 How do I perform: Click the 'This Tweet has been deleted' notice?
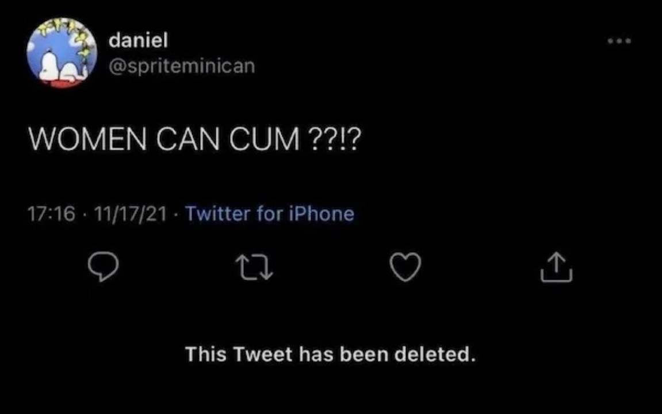click(x=331, y=354)
